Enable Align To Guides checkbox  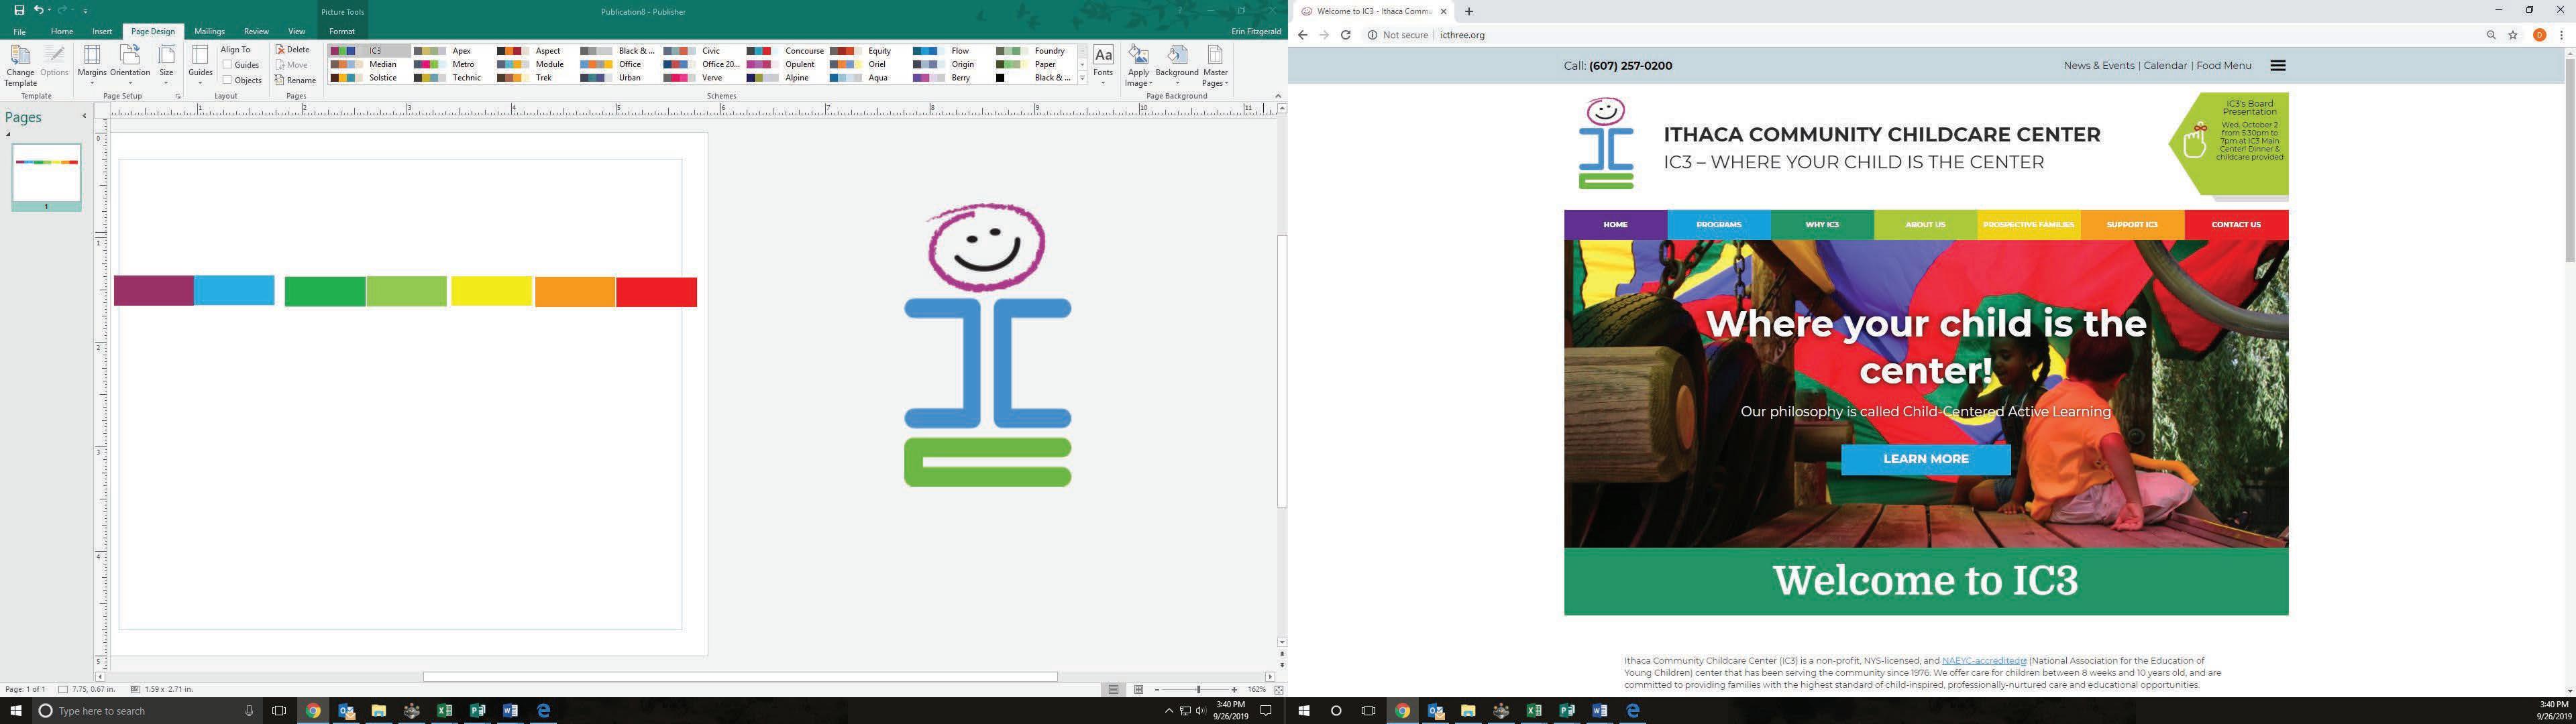(228, 65)
